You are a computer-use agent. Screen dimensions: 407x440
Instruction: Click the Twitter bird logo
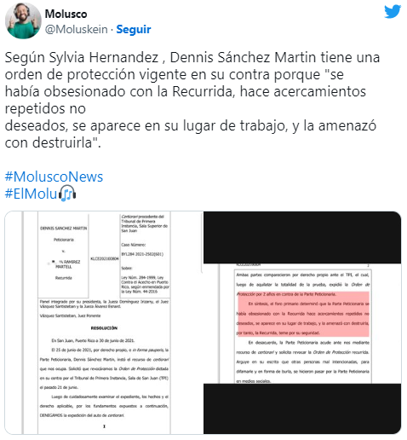(393, 11)
